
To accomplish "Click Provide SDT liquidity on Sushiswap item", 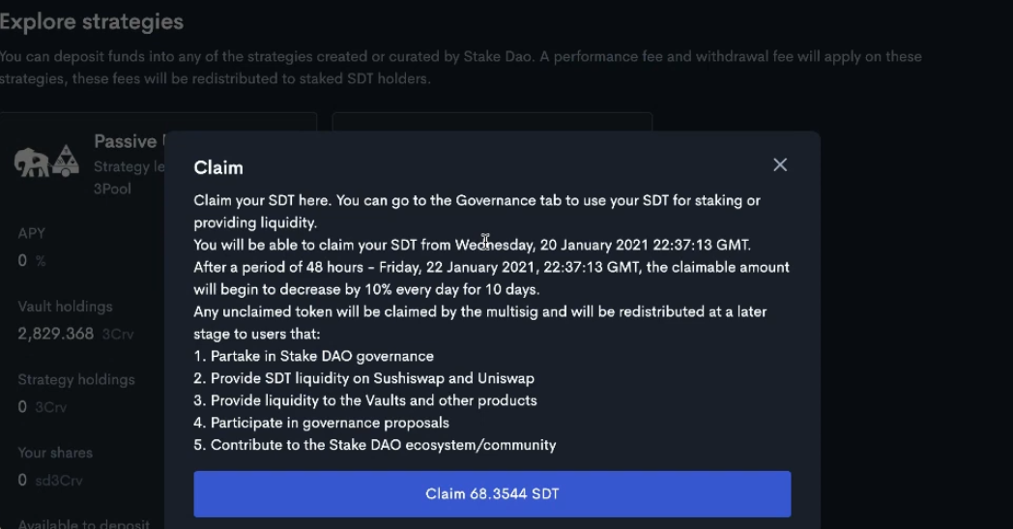I will 364,378.
